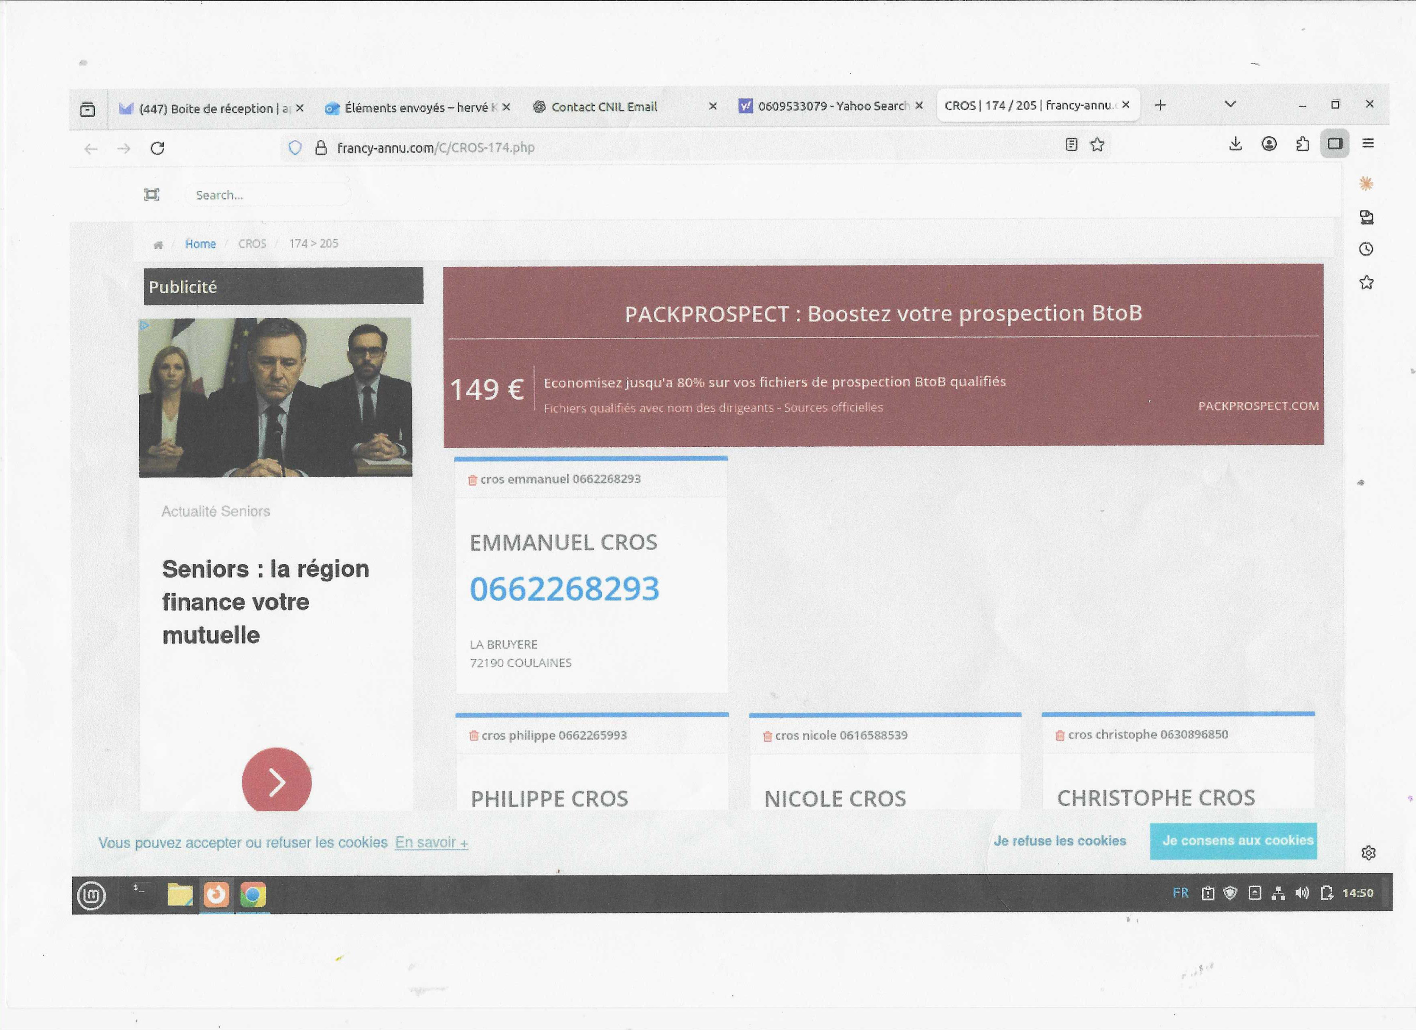The height and width of the screenshot is (1030, 1416).
Task: Toggle the sidebar panel button
Action: [x=1335, y=144]
